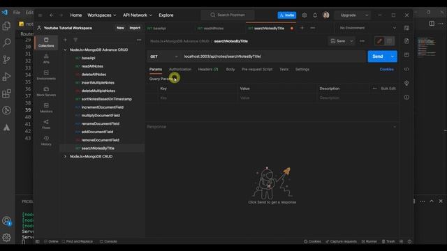Expand the NodeJs+MongoDB CRUD collection
Viewport: 447px width, 251px height.
pyautogui.click(x=65, y=156)
